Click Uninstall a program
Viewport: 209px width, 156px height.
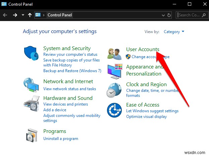61,139
